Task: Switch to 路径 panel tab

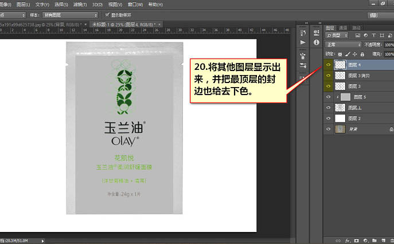Action: [356, 28]
